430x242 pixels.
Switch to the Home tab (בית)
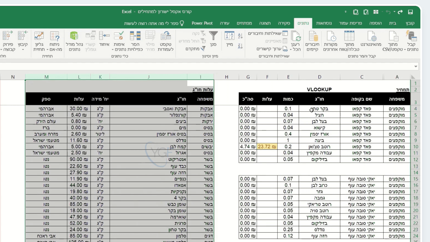[x=393, y=23]
